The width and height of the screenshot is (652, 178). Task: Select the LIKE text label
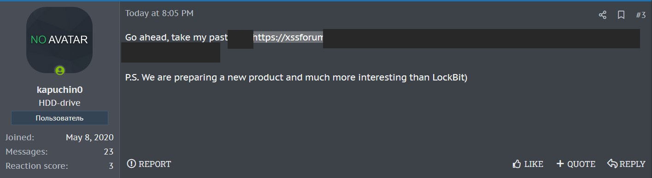pyautogui.click(x=534, y=164)
